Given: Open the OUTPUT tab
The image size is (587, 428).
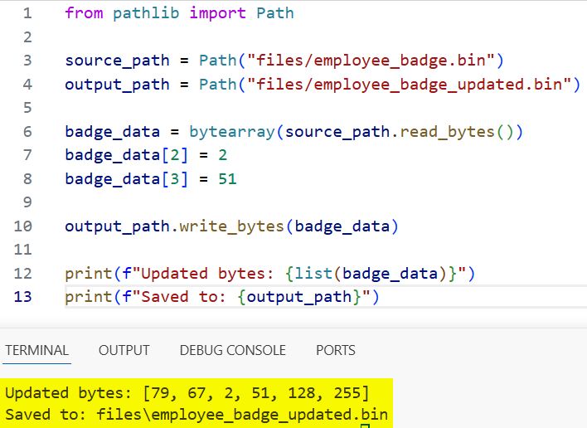Looking at the screenshot, I should [x=124, y=350].
